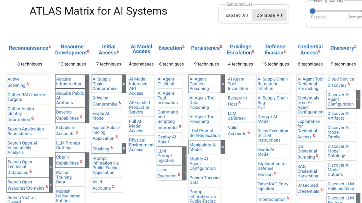Click the ampersand icon beside Execution heading

click(x=183, y=47)
